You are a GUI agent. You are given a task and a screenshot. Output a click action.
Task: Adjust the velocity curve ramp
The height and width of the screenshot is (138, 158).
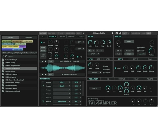[142, 54]
